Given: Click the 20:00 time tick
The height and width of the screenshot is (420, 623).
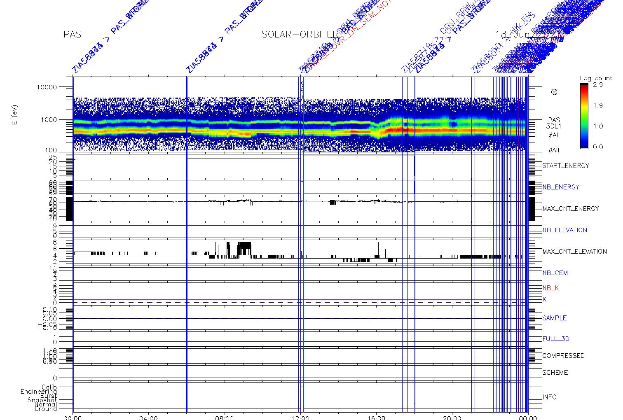Looking at the screenshot, I should click(452, 418).
